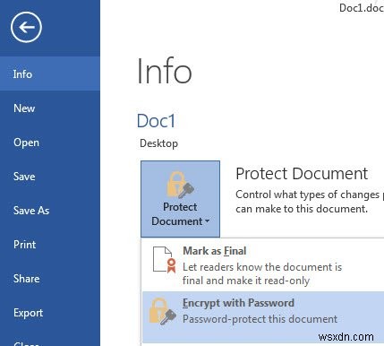Select Save As in the sidebar
This screenshot has height=346, width=384.
(x=50, y=211)
